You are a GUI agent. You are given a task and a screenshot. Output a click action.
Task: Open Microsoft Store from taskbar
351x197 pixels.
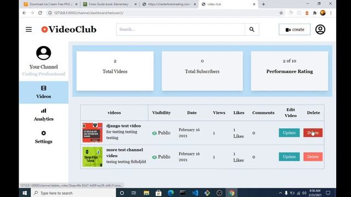point(158,193)
